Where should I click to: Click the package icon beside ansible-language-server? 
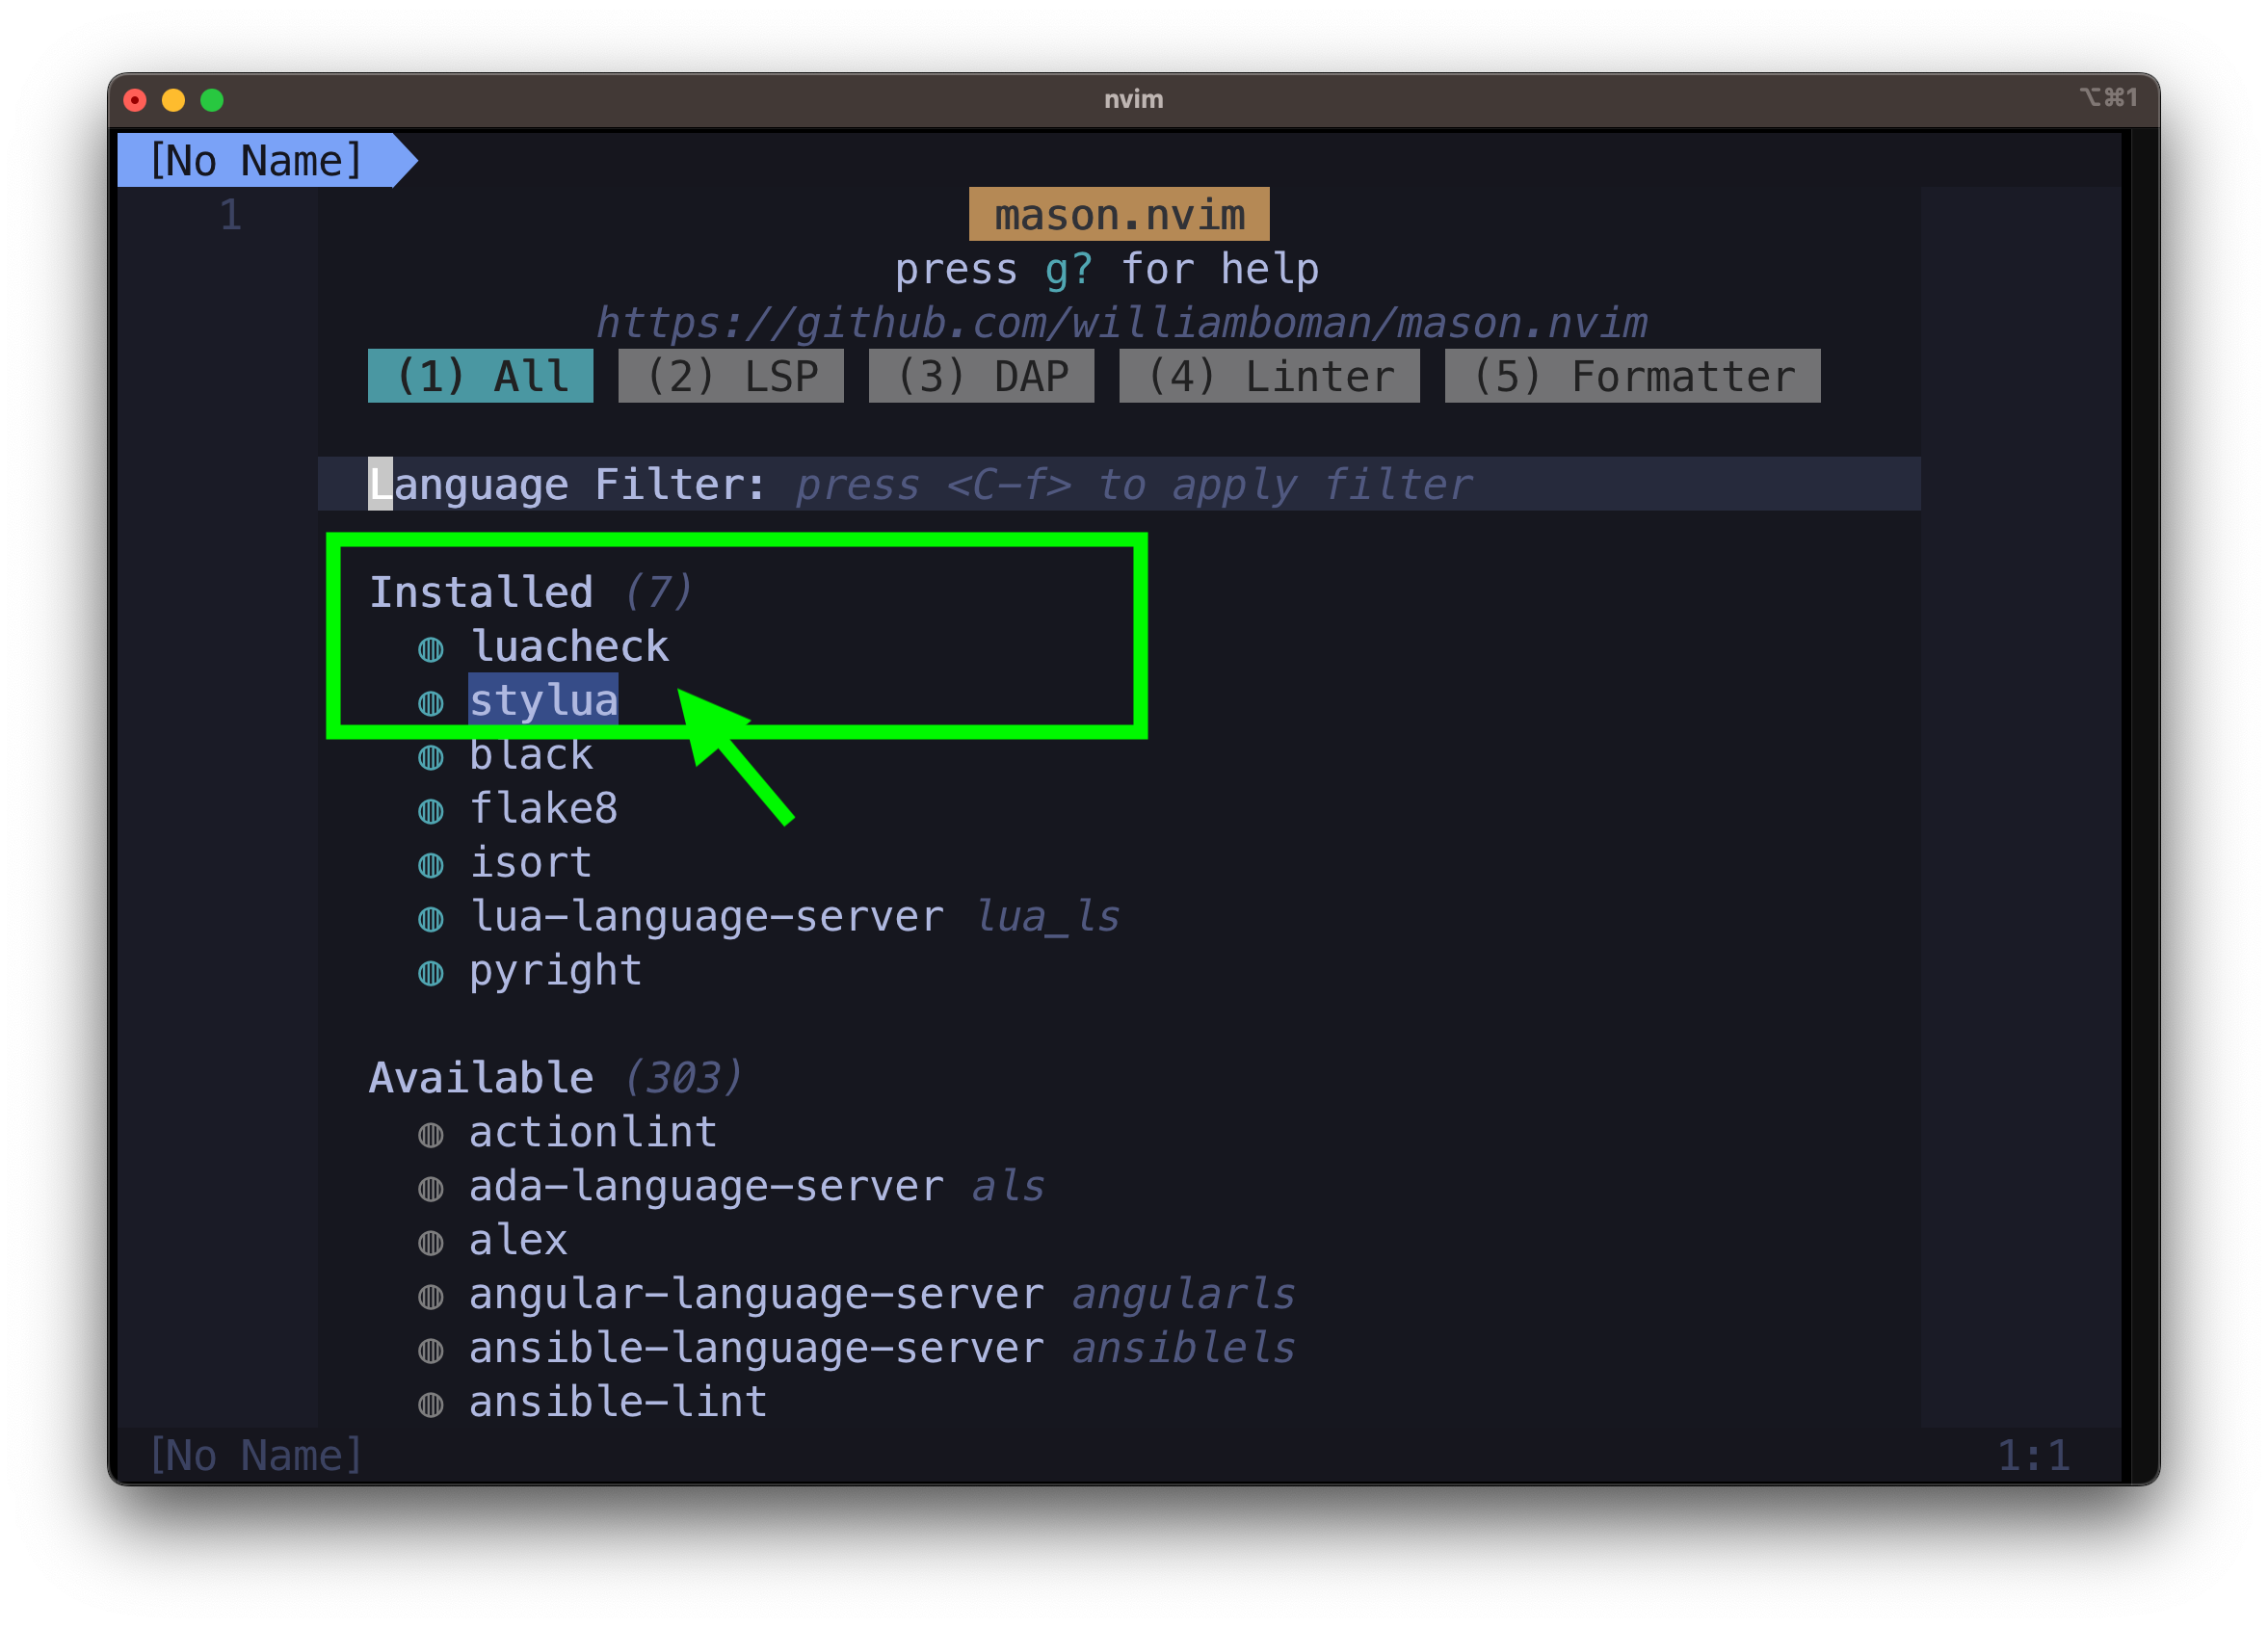(430, 1352)
